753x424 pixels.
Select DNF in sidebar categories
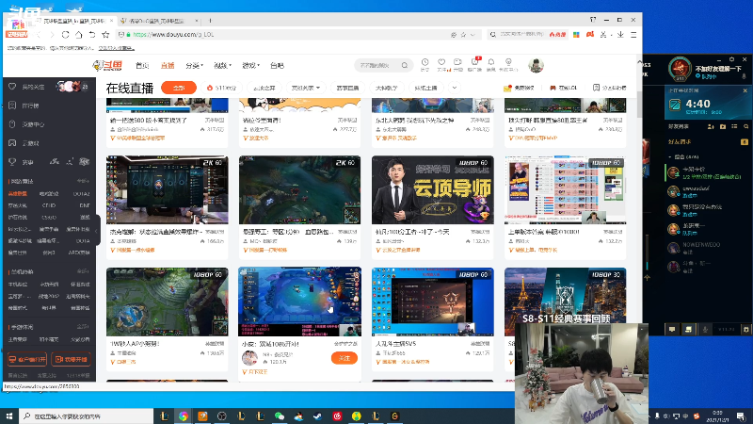(x=85, y=205)
